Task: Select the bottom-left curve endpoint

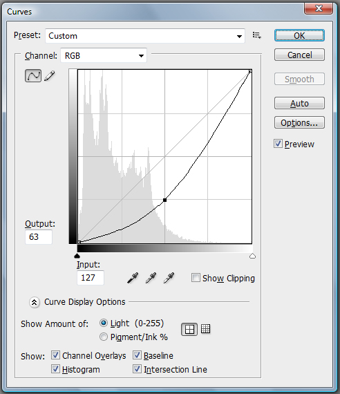Action: [79, 242]
